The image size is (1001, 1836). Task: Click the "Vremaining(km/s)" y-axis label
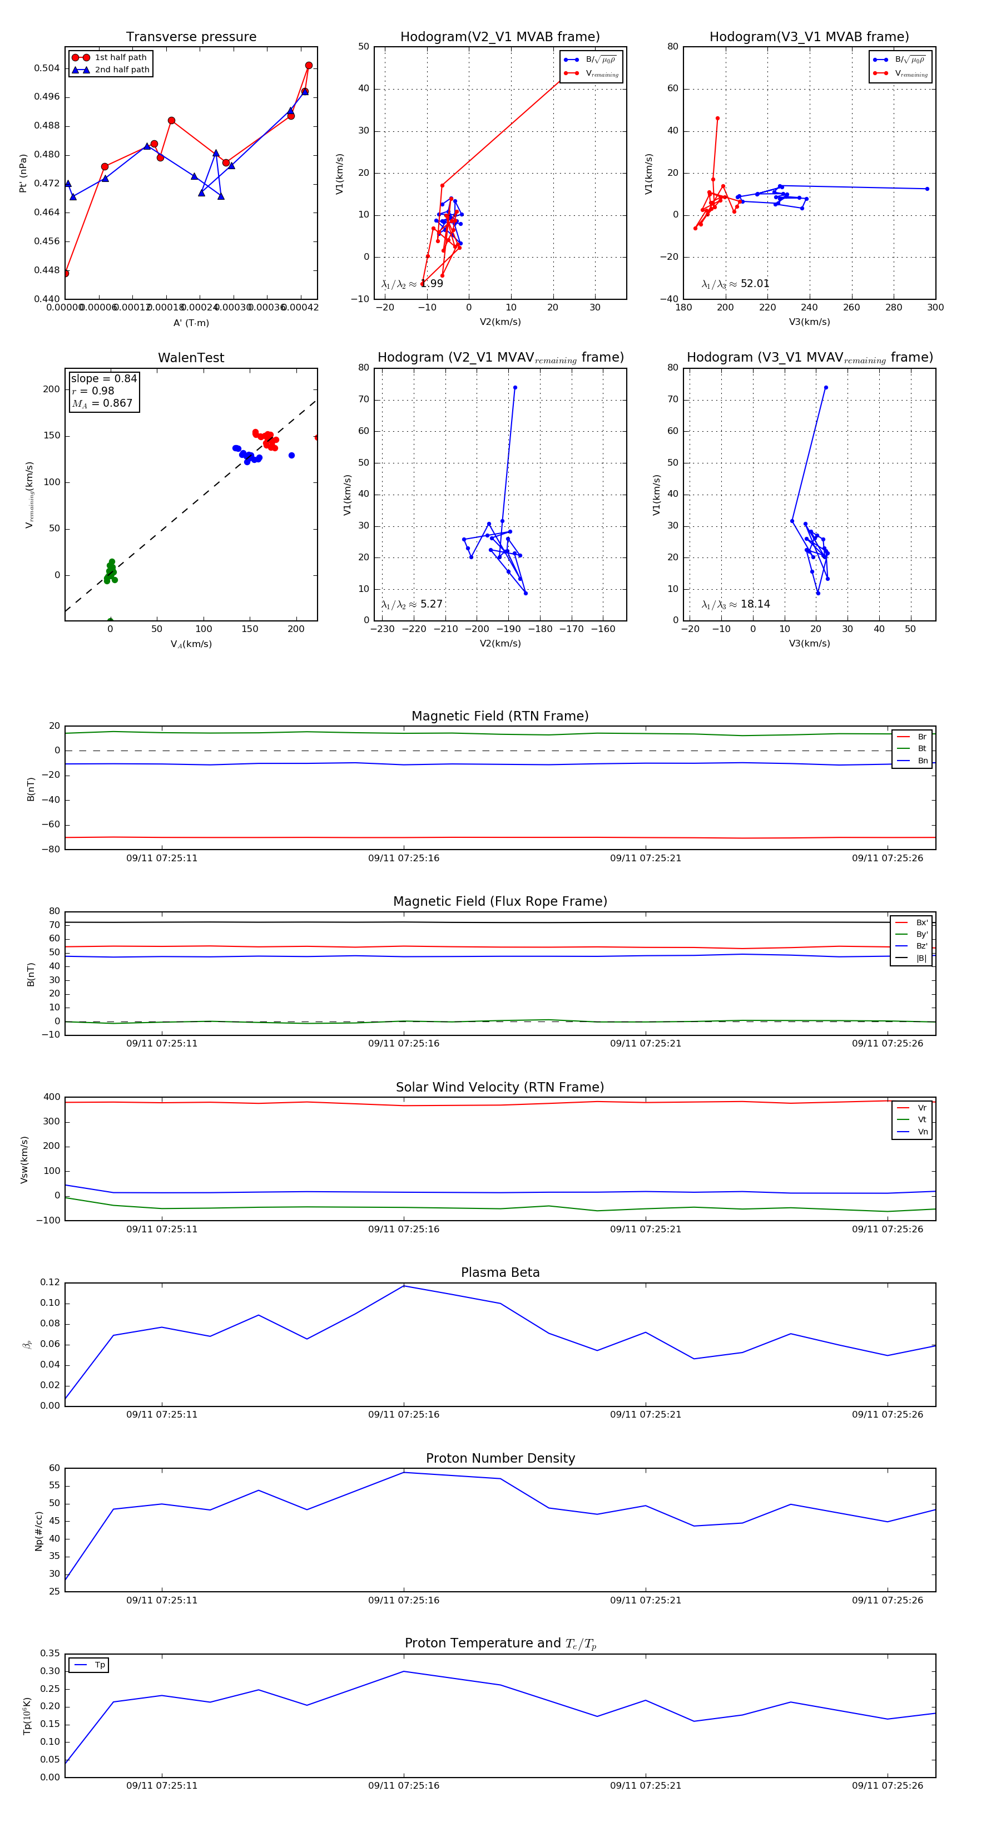pyautogui.click(x=29, y=495)
